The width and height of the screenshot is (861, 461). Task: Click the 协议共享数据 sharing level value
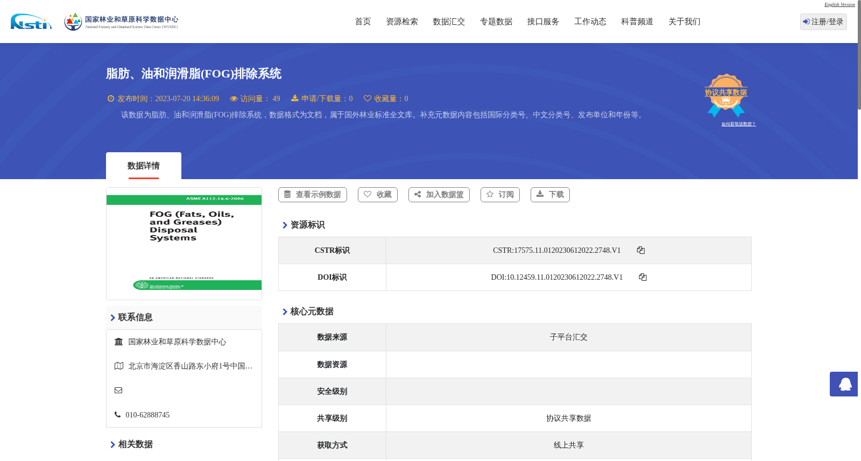tap(569, 419)
